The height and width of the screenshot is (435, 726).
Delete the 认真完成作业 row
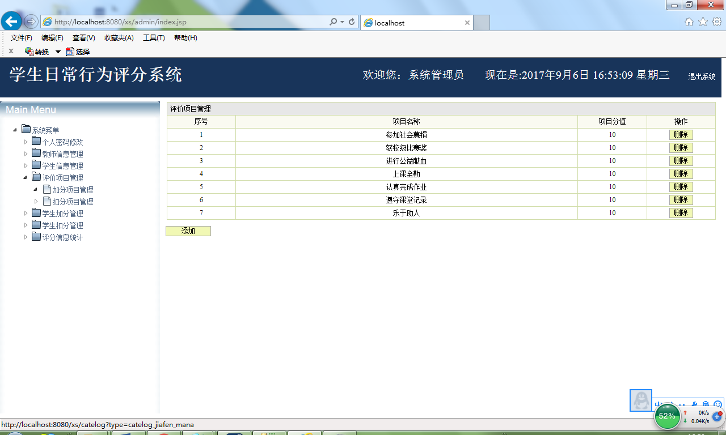[681, 187]
